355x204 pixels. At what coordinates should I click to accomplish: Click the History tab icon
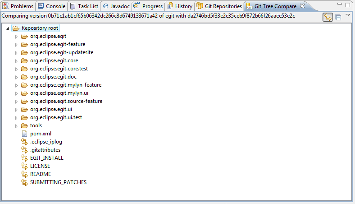click(x=170, y=6)
